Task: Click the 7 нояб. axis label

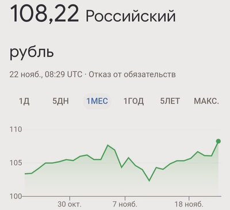Action: pos(125,204)
